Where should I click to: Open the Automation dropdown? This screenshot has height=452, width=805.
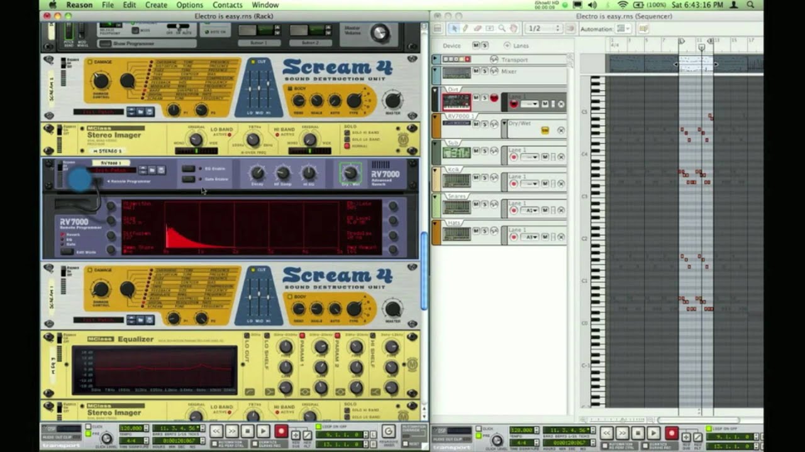(x=623, y=28)
